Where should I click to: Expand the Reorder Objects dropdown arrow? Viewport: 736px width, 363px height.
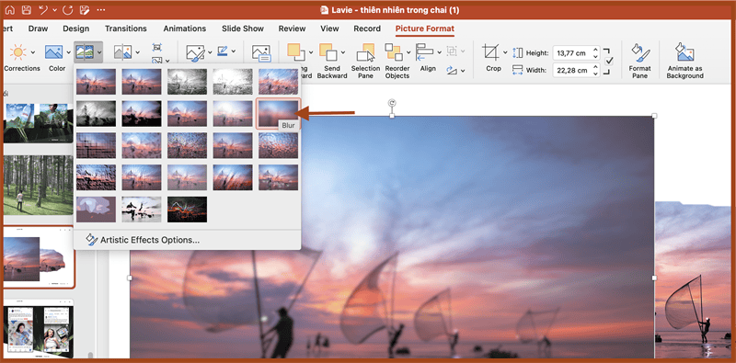[x=408, y=52]
